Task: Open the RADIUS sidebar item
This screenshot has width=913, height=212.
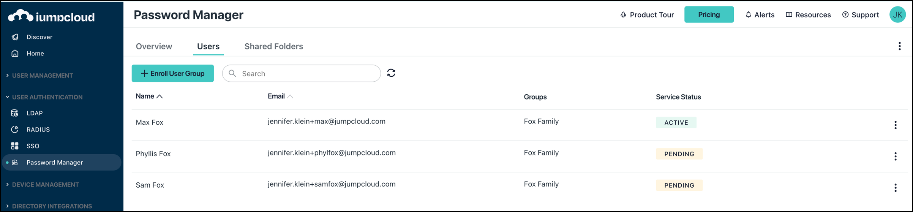Action: [x=38, y=130]
